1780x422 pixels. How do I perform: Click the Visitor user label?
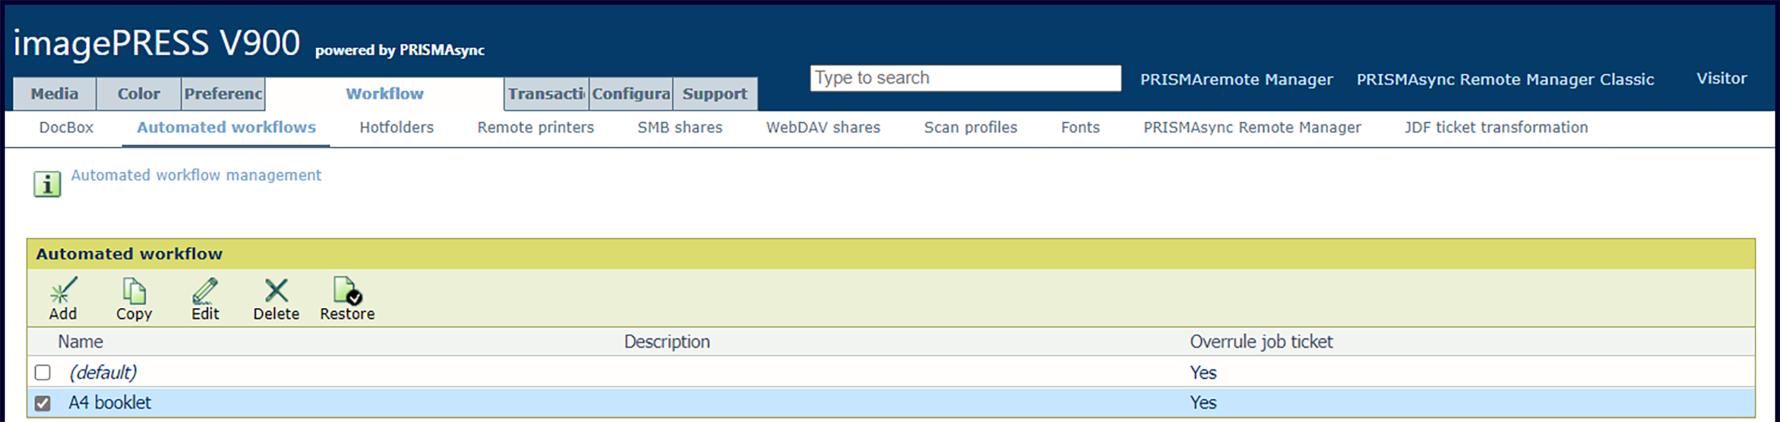[x=1721, y=79]
